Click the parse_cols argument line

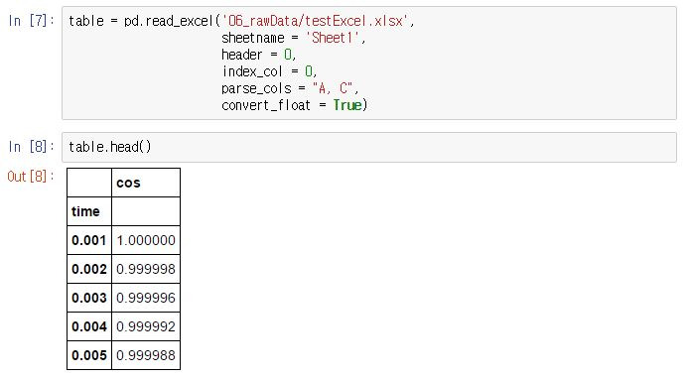click(290, 88)
